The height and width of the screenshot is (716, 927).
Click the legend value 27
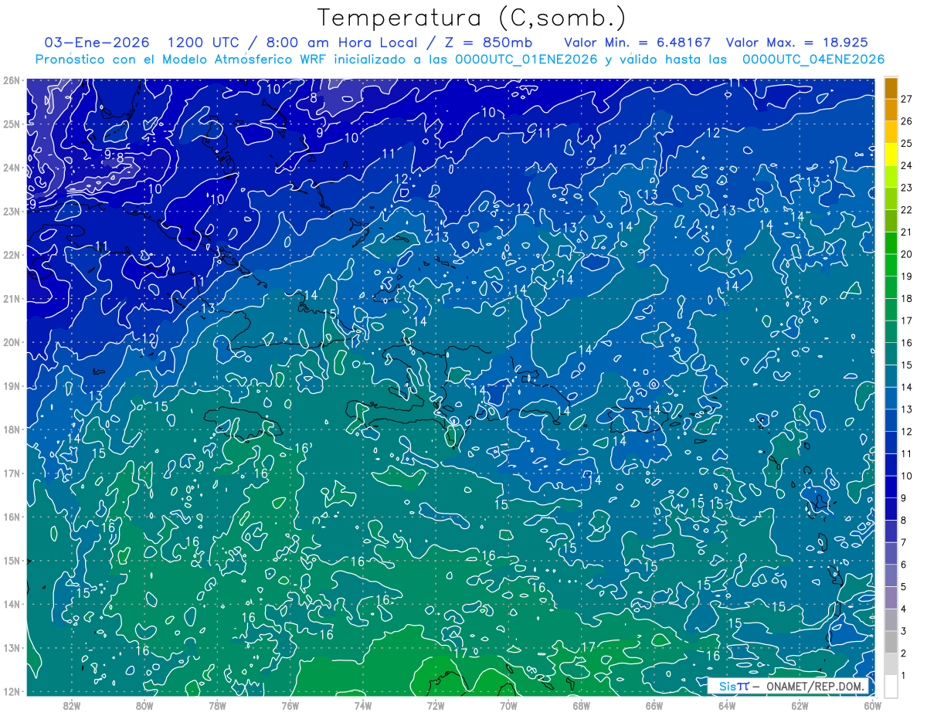pos(907,99)
